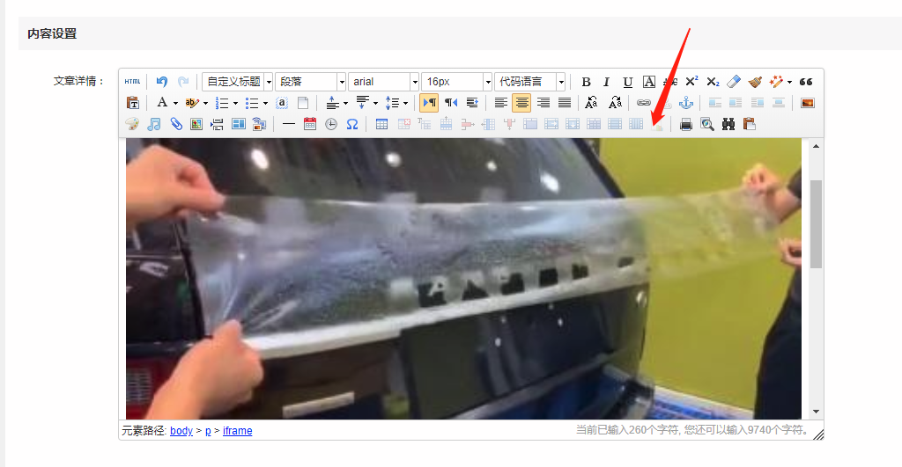The image size is (902, 467).
Task: Apply subscript formatting
Action: (713, 82)
